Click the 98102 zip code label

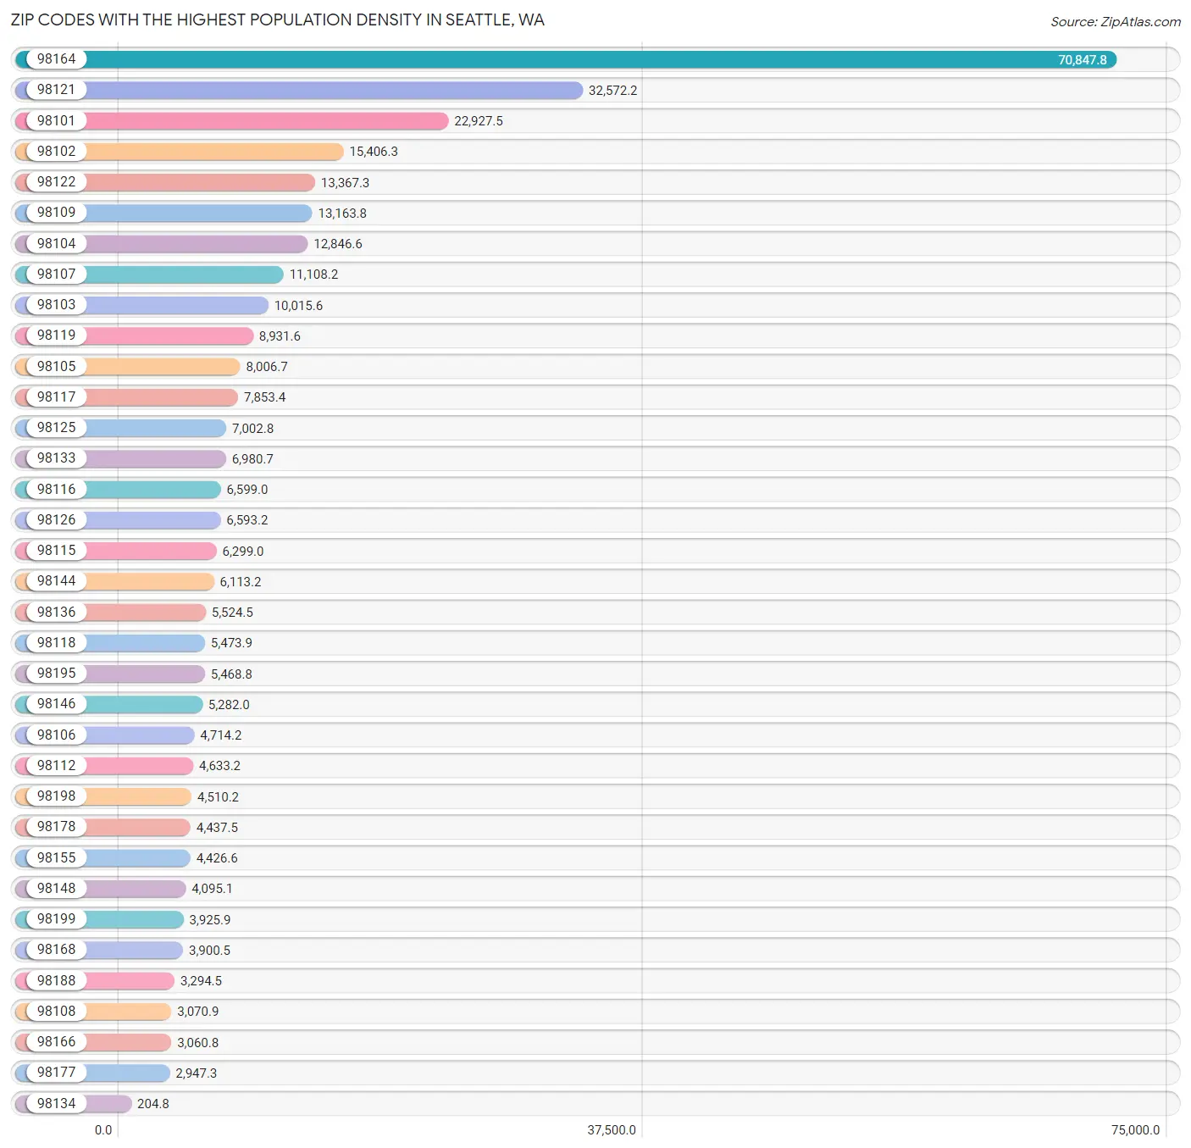tap(56, 152)
